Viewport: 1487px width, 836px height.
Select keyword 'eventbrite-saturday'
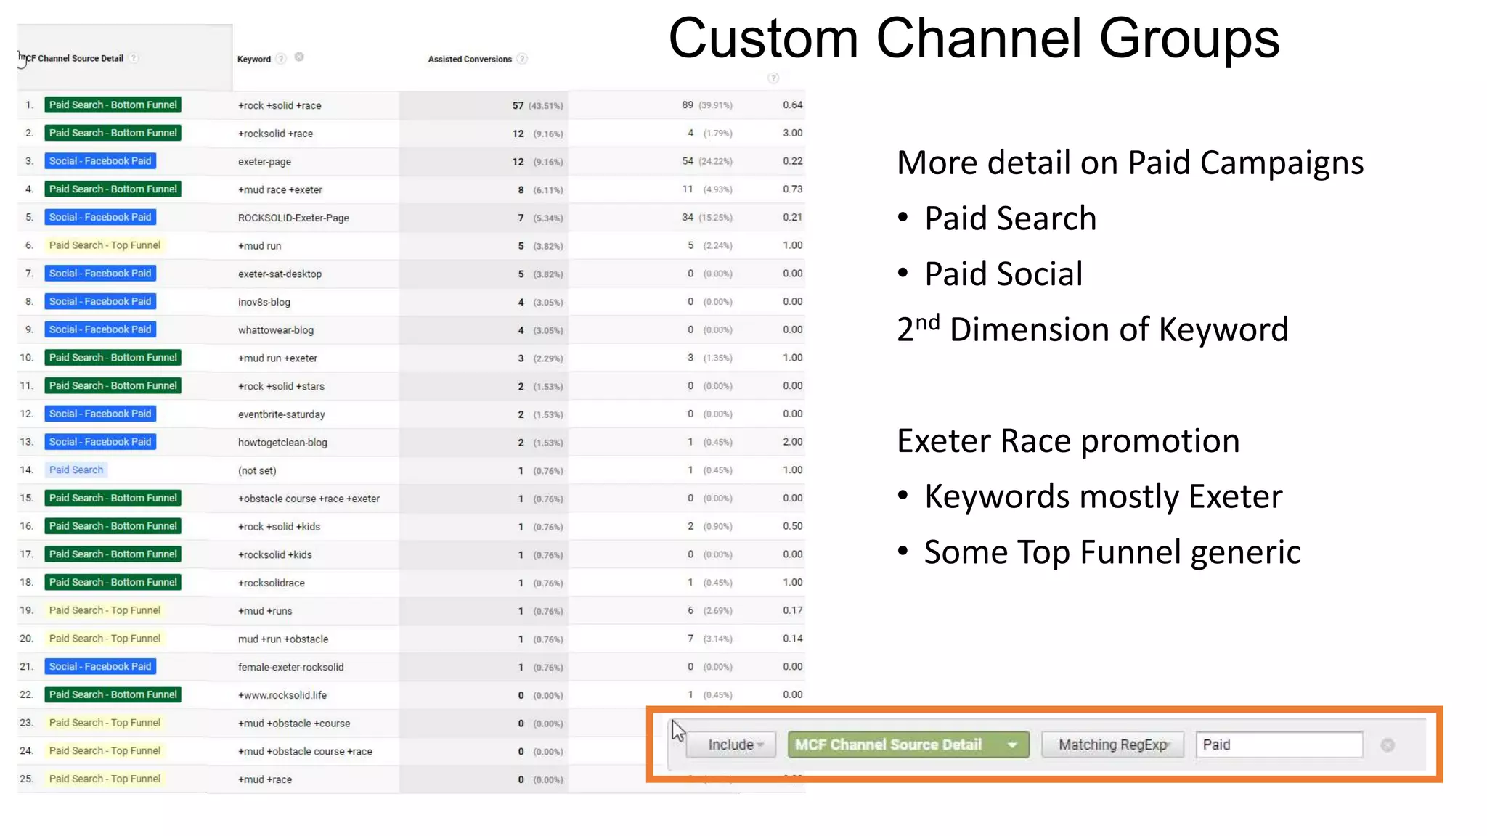[x=281, y=415]
